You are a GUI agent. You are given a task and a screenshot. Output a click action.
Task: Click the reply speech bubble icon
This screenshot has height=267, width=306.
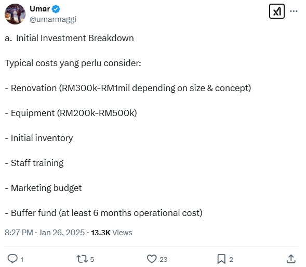point(12,259)
